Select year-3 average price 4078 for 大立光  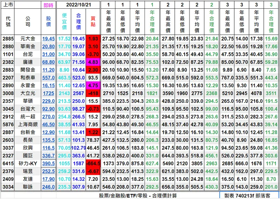click(257, 93)
